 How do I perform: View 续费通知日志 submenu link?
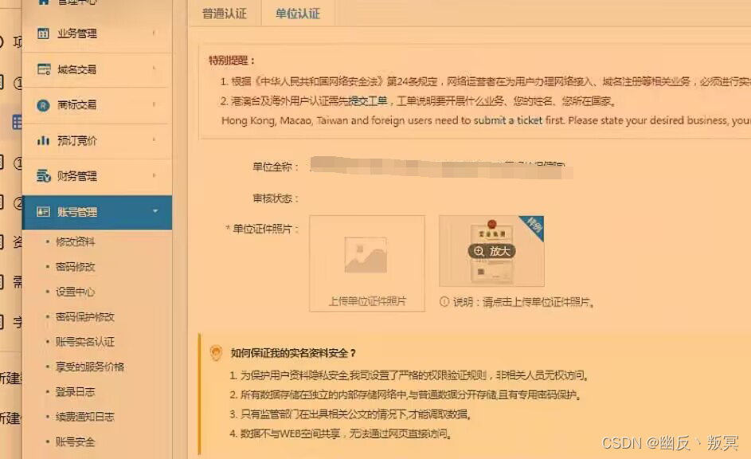[x=84, y=416]
